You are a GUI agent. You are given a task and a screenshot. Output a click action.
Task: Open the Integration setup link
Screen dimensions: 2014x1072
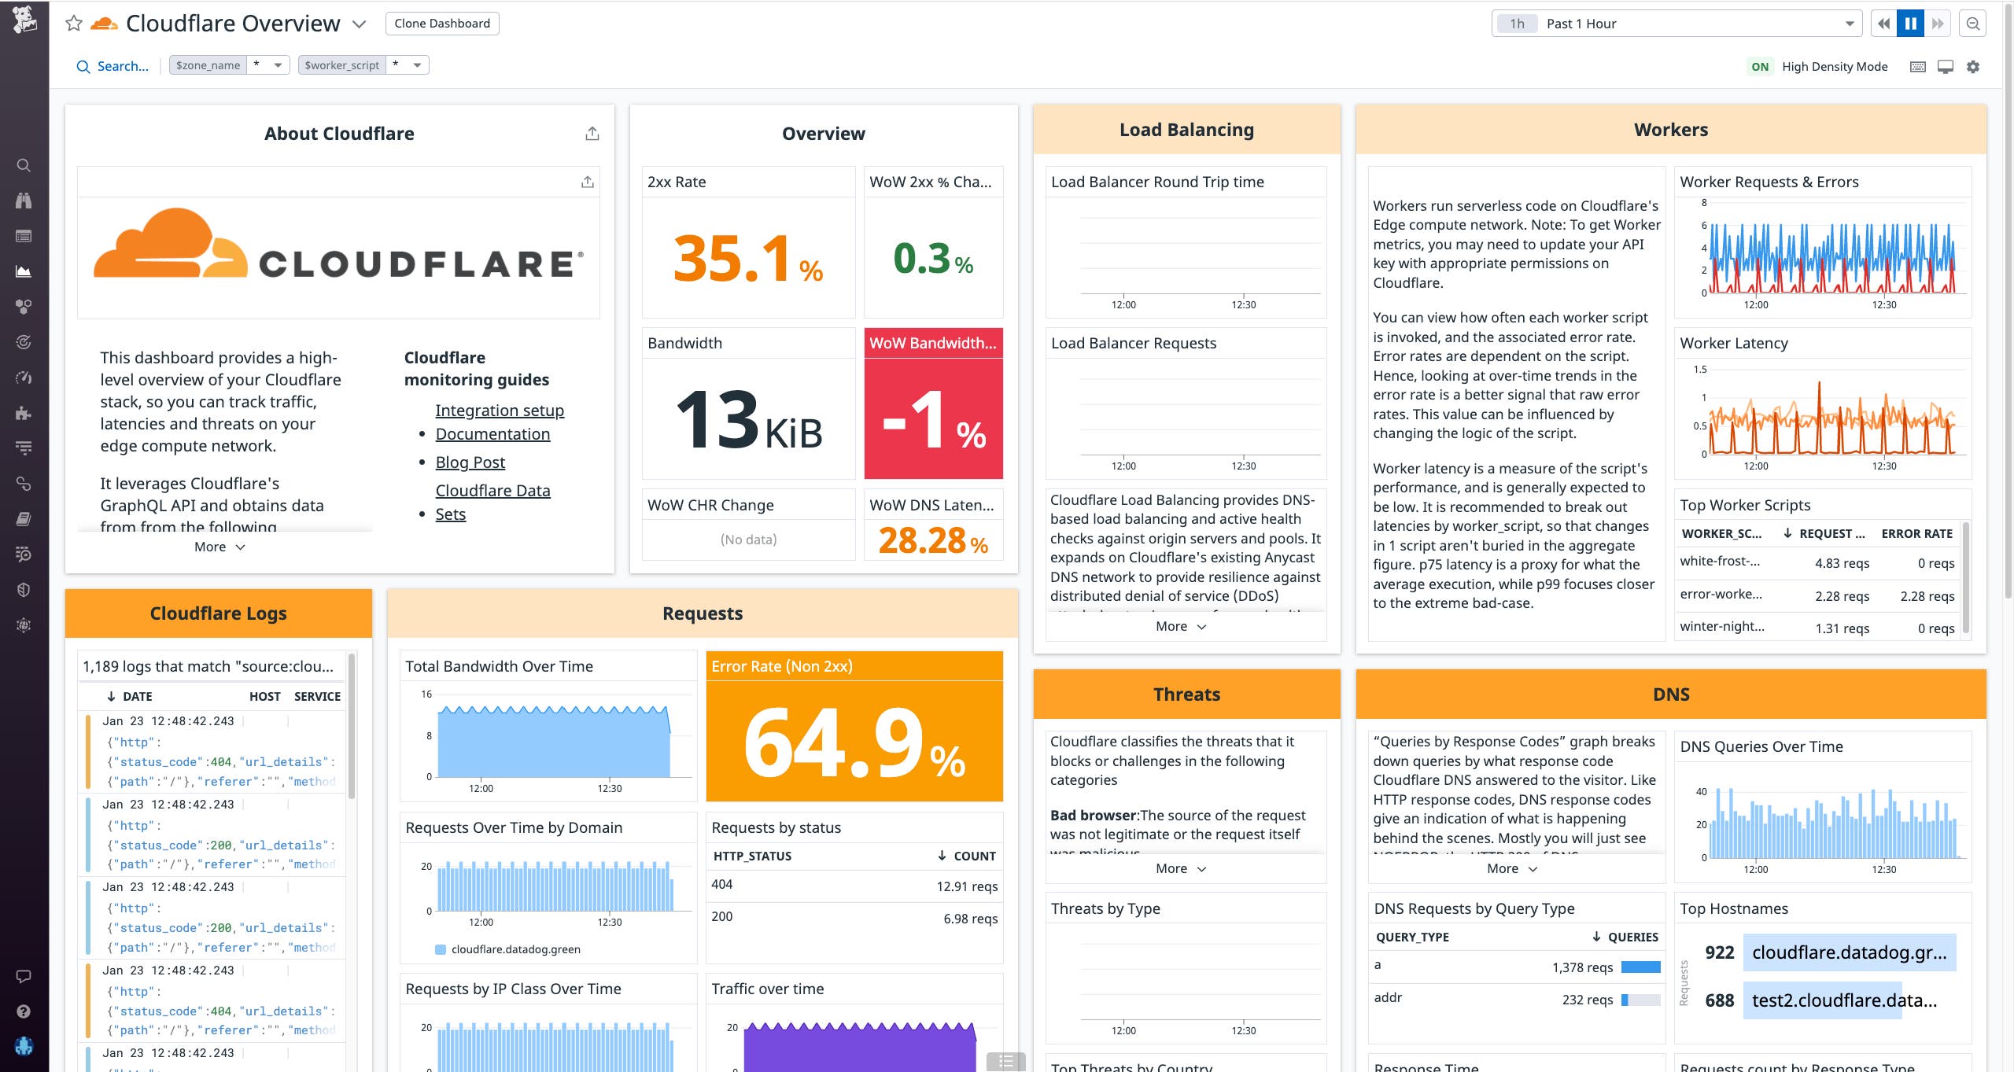500,410
